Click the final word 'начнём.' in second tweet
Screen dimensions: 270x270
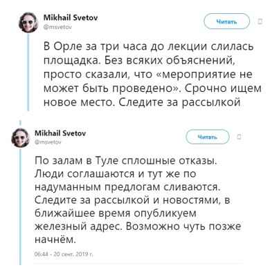pos(55,240)
